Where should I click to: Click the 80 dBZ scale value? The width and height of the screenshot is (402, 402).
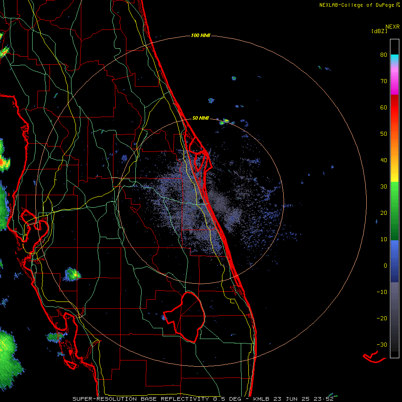point(384,54)
